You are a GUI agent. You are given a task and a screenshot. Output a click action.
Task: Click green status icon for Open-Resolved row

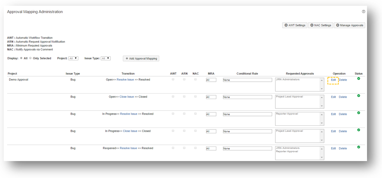pyautogui.click(x=358, y=79)
